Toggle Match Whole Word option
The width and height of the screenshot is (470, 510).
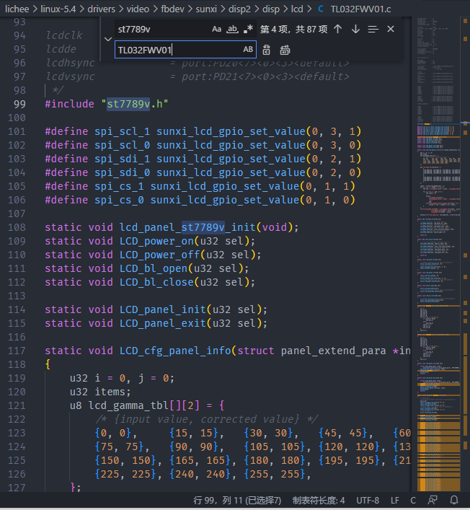[x=232, y=30]
